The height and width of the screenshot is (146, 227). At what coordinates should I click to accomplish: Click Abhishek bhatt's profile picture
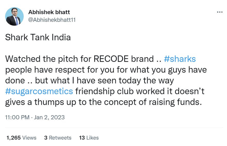coord(13,16)
